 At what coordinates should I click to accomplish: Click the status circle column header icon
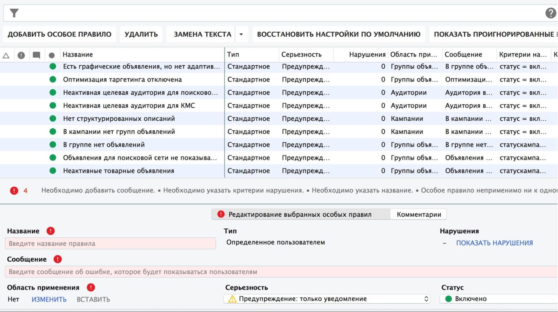point(51,55)
